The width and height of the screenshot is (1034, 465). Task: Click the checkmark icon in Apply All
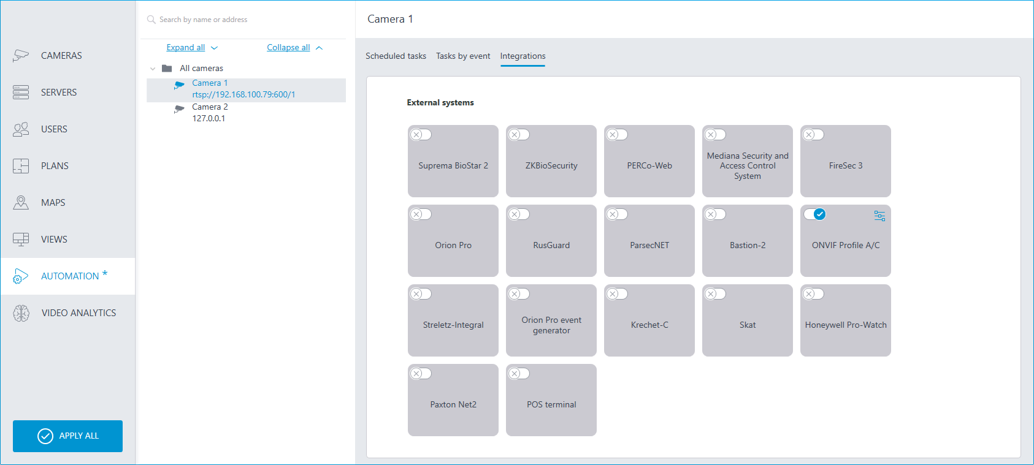pos(45,436)
